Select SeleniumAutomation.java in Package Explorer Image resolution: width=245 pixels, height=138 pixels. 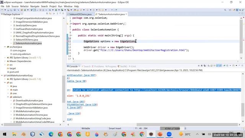29,43
